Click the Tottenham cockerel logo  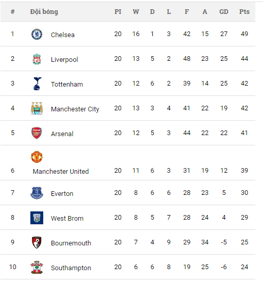tap(37, 84)
